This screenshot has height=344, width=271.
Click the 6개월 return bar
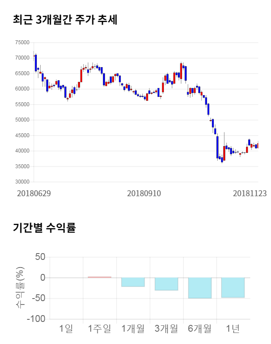[200, 288]
